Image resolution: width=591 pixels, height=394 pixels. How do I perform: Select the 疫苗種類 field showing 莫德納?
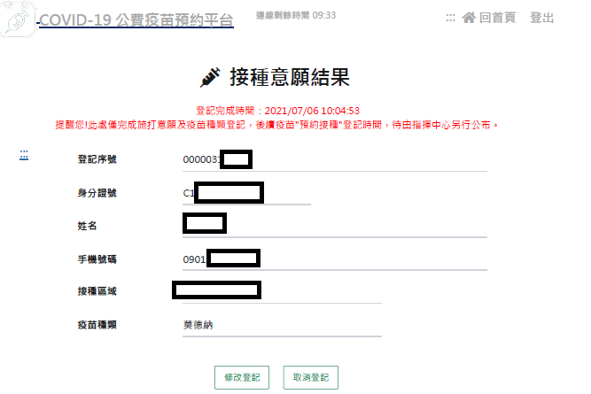pyautogui.click(x=282, y=325)
